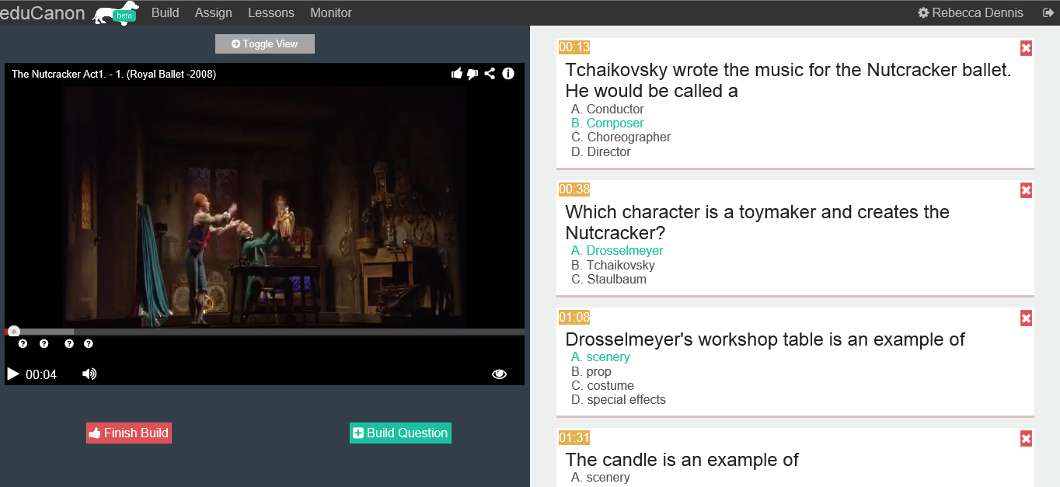The image size is (1060, 487).
Task: Select answer 'D. special effects'
Action: pyautogui.click(x=619, y=399)
